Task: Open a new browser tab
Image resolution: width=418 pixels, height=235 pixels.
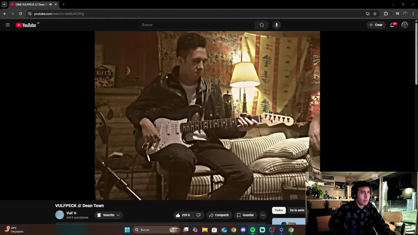Action: [x=63, y=5]
